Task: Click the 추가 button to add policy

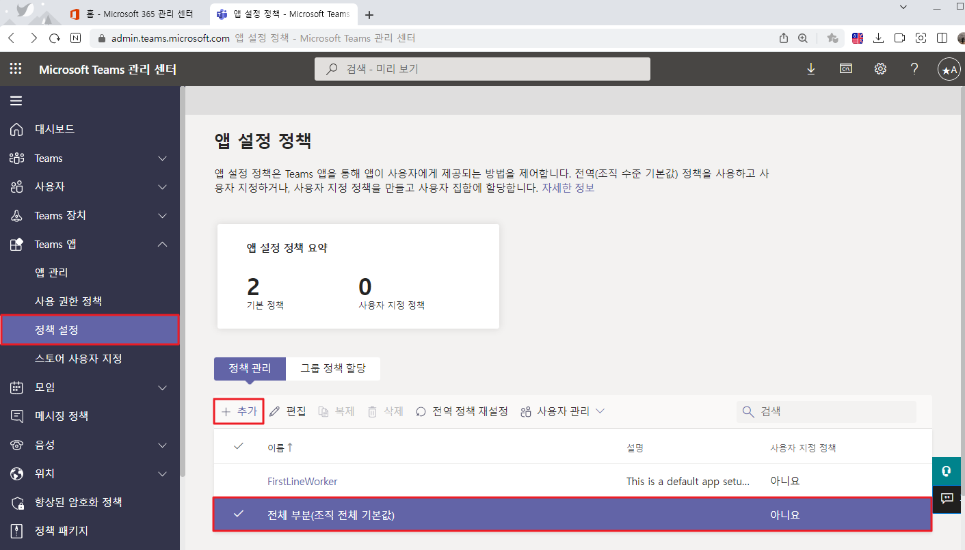Action: [239, 411]
